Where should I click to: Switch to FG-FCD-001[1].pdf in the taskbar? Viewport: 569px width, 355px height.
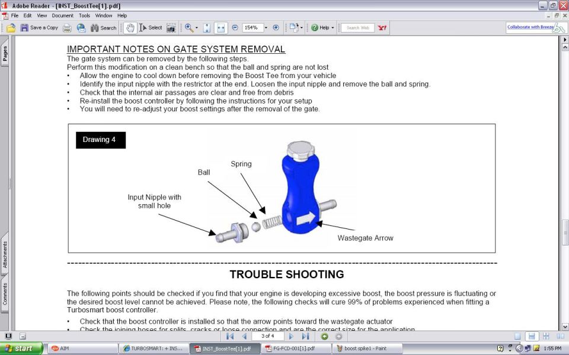pos(296,348)
